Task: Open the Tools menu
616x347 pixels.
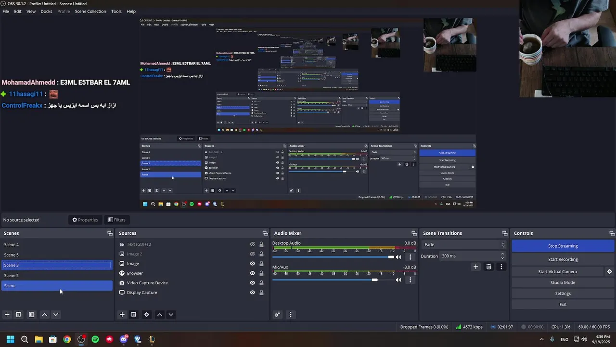Action: click(x=116, y=11)
